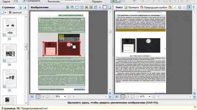The width and height of the screenshot is (197, 110).
Task: Click the Copy icon in Text toolbar
Action: (180, 7)
